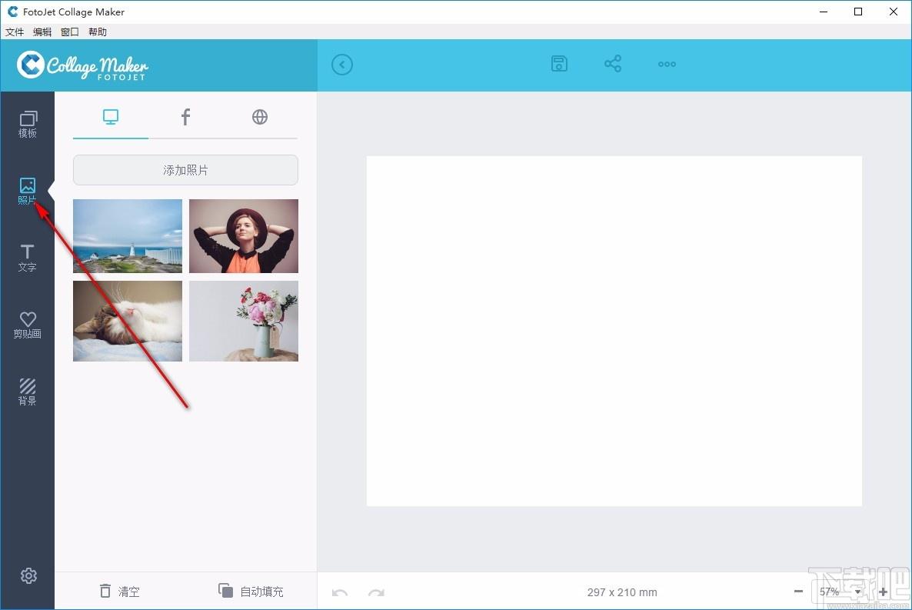Open the 帮助 menu

(98, 32)
